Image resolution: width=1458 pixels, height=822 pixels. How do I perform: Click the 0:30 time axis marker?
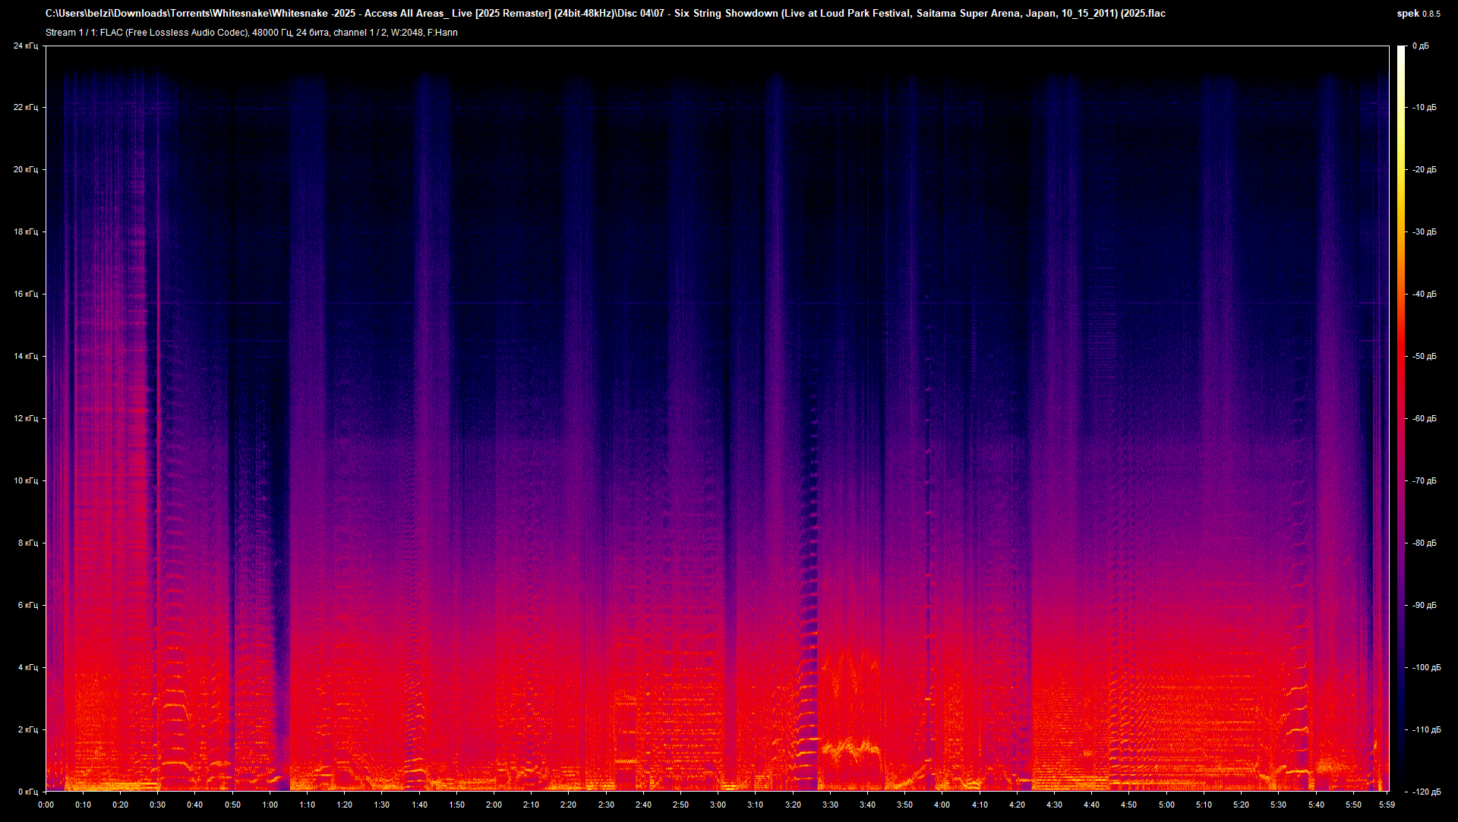(x=157, y=805)
